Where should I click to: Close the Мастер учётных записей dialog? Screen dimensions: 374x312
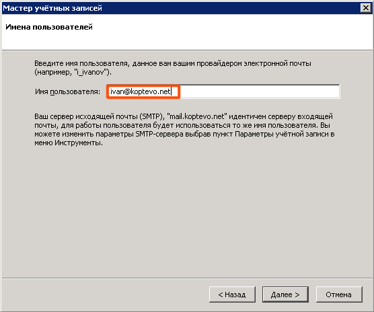[366, 8]
